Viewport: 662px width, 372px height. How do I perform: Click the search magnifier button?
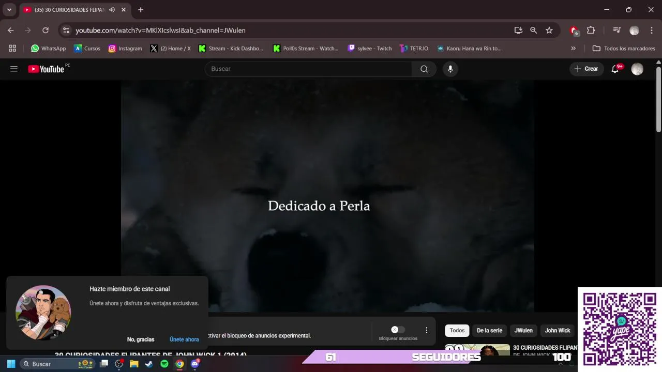click(x=424, y=69)
